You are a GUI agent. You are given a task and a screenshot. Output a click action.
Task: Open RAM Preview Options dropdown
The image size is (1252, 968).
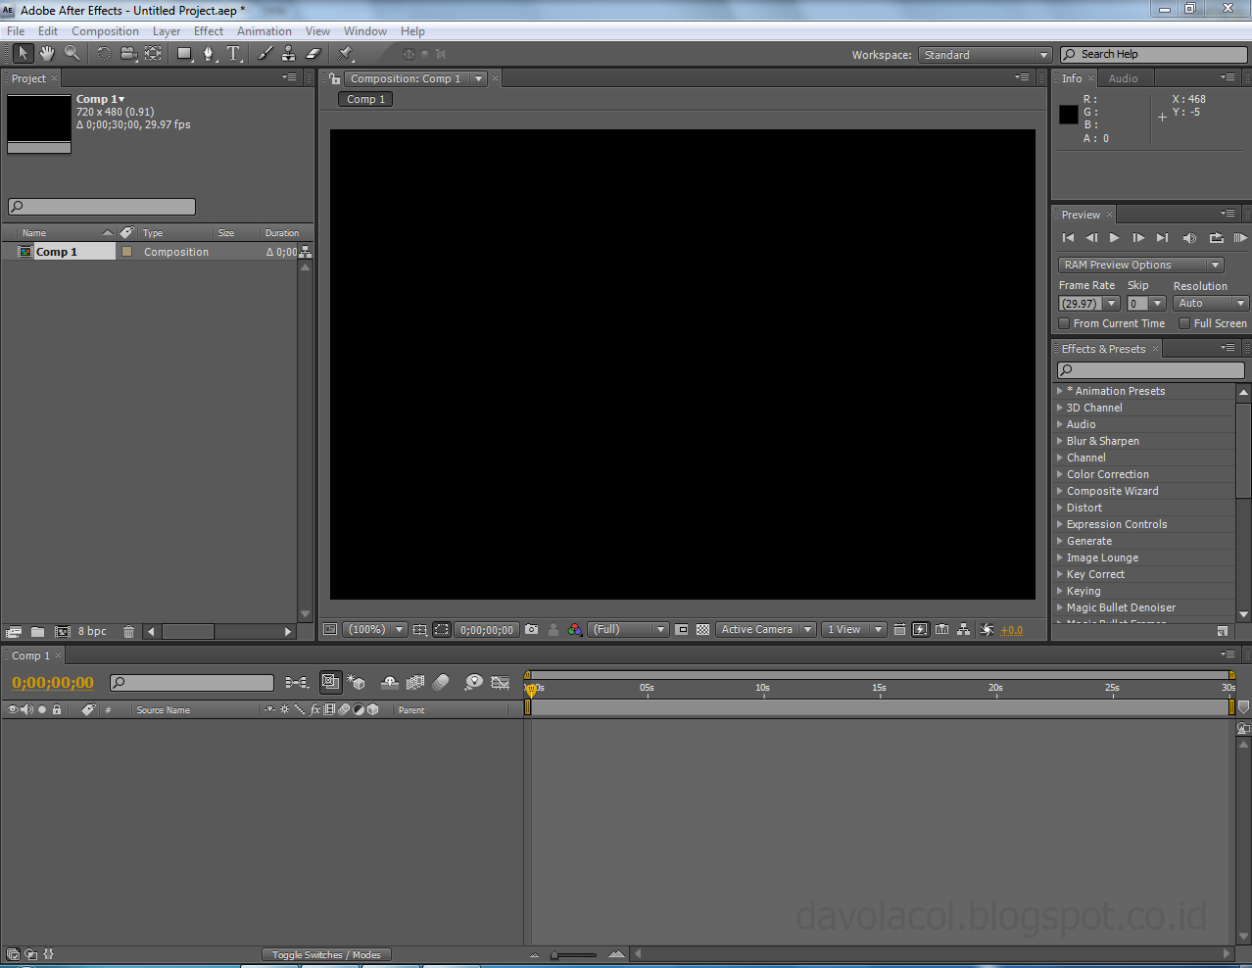1140,266
